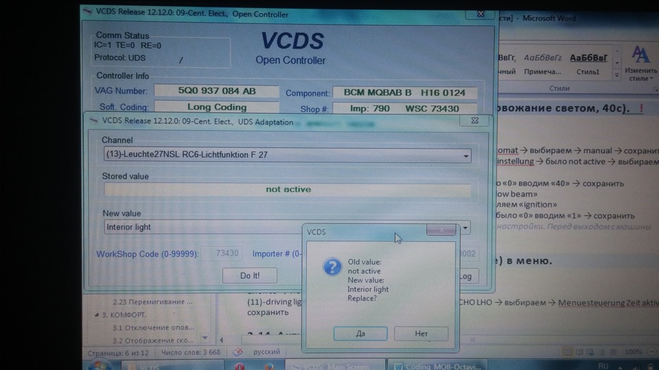This screenshot has height=370, width=659.
Task: Click 'Страница: 6 из 12' in status bar
Action: (x=118, y=353)
